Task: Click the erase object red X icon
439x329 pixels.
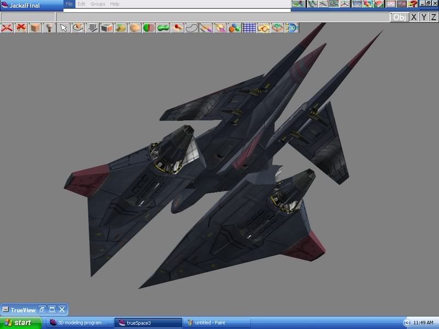Action: tap(7, 28)
